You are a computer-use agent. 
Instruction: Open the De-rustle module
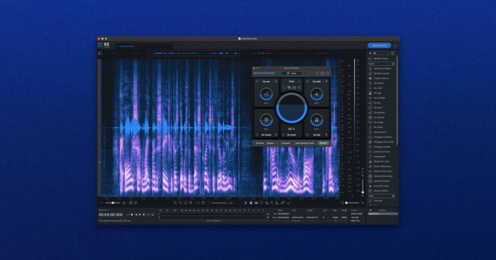click(x=378, y=122)
